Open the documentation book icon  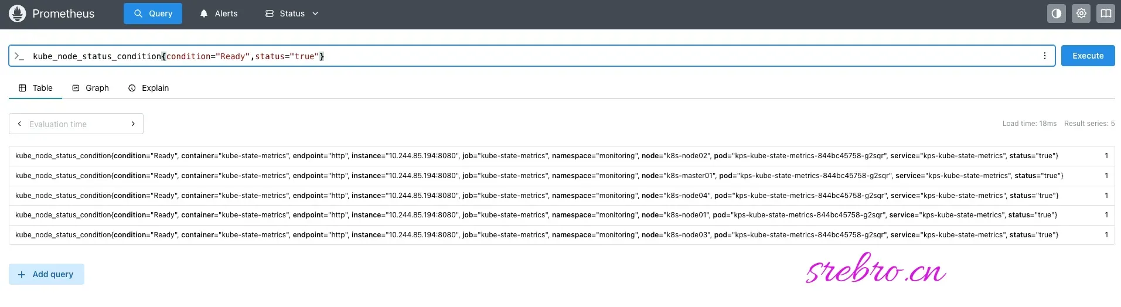tap(1106, 13)
